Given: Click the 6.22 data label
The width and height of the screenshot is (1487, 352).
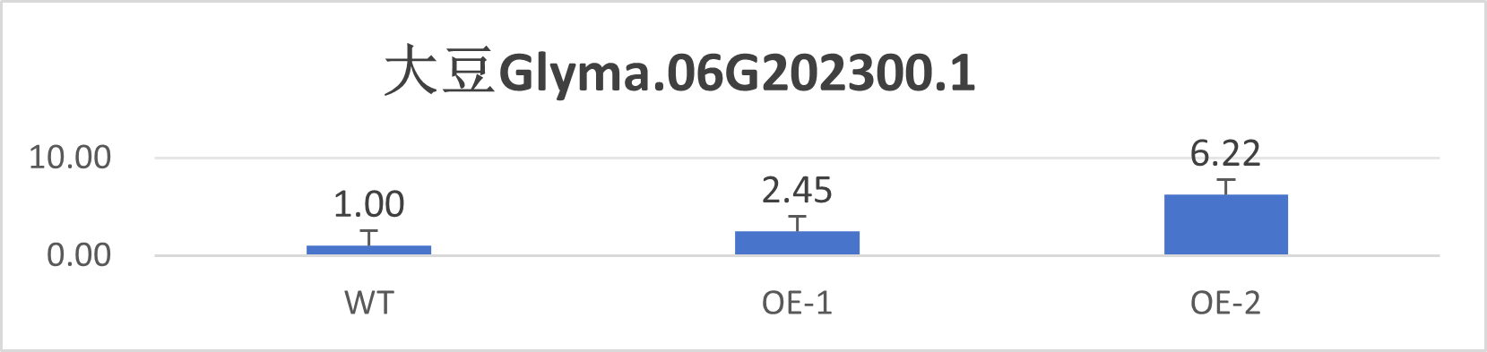Looking at the screenshot, I should 1225,154.
